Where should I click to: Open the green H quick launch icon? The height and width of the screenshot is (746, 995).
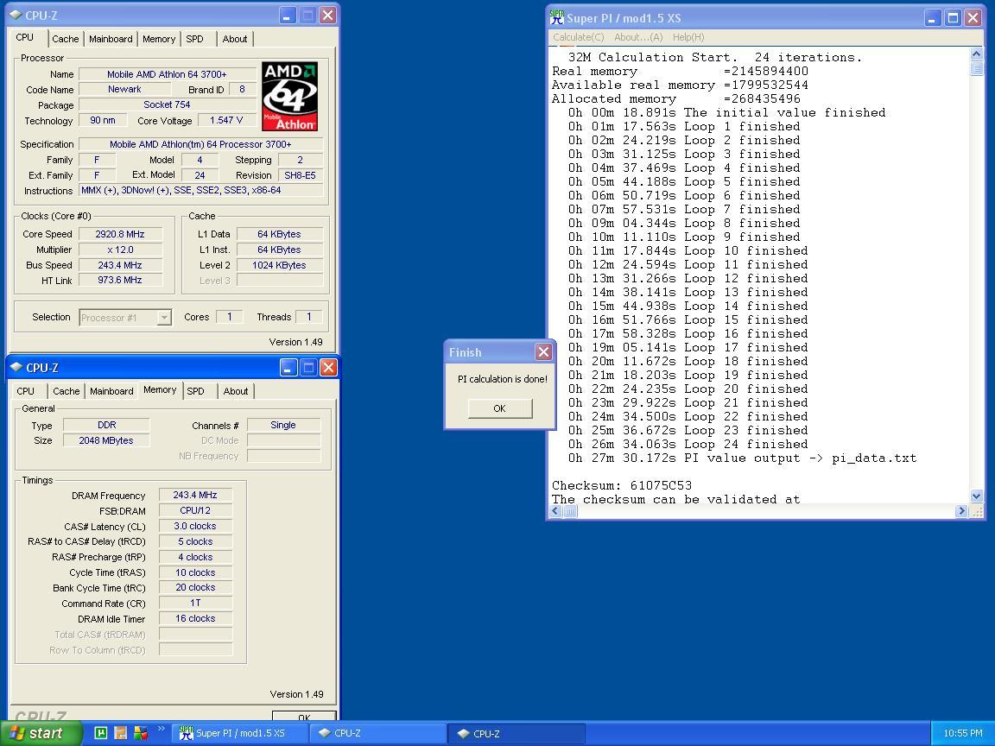click(100, 733)
